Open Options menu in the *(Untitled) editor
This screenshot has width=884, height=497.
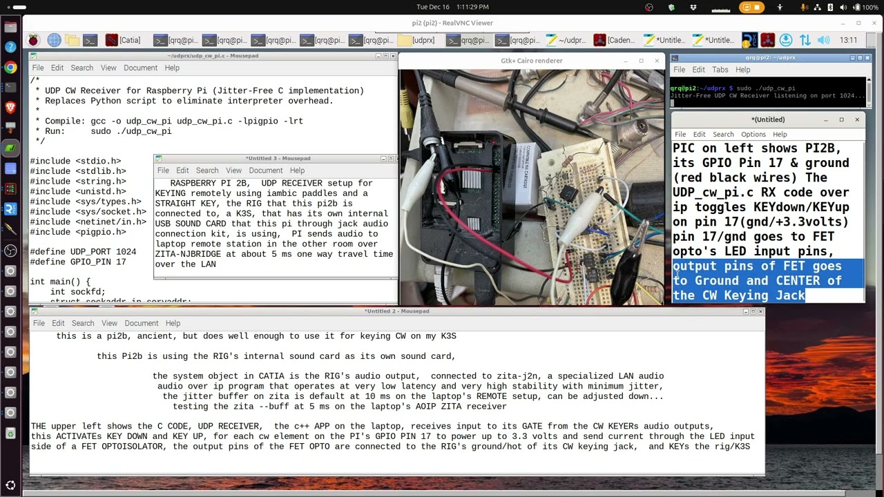pos(753,134)
